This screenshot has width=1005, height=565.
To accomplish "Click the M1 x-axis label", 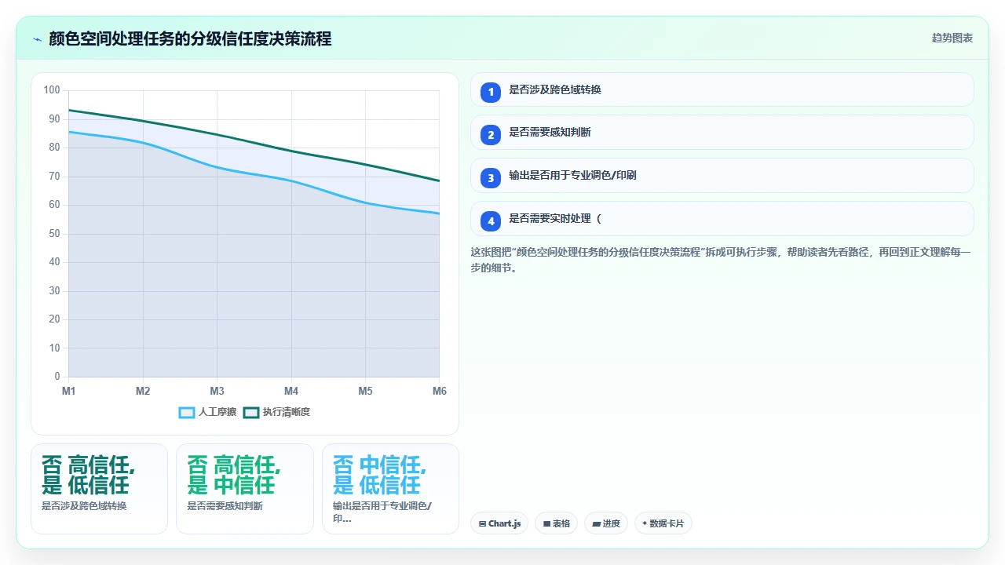I will click(x=69, y=391).
